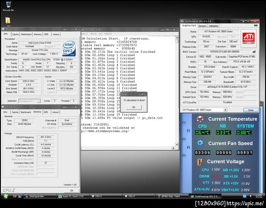This screenshot has height=208, width=266.
Task: Click the show desktop quick launch icon
Action: pyautogui.click(x=20, y=196)
